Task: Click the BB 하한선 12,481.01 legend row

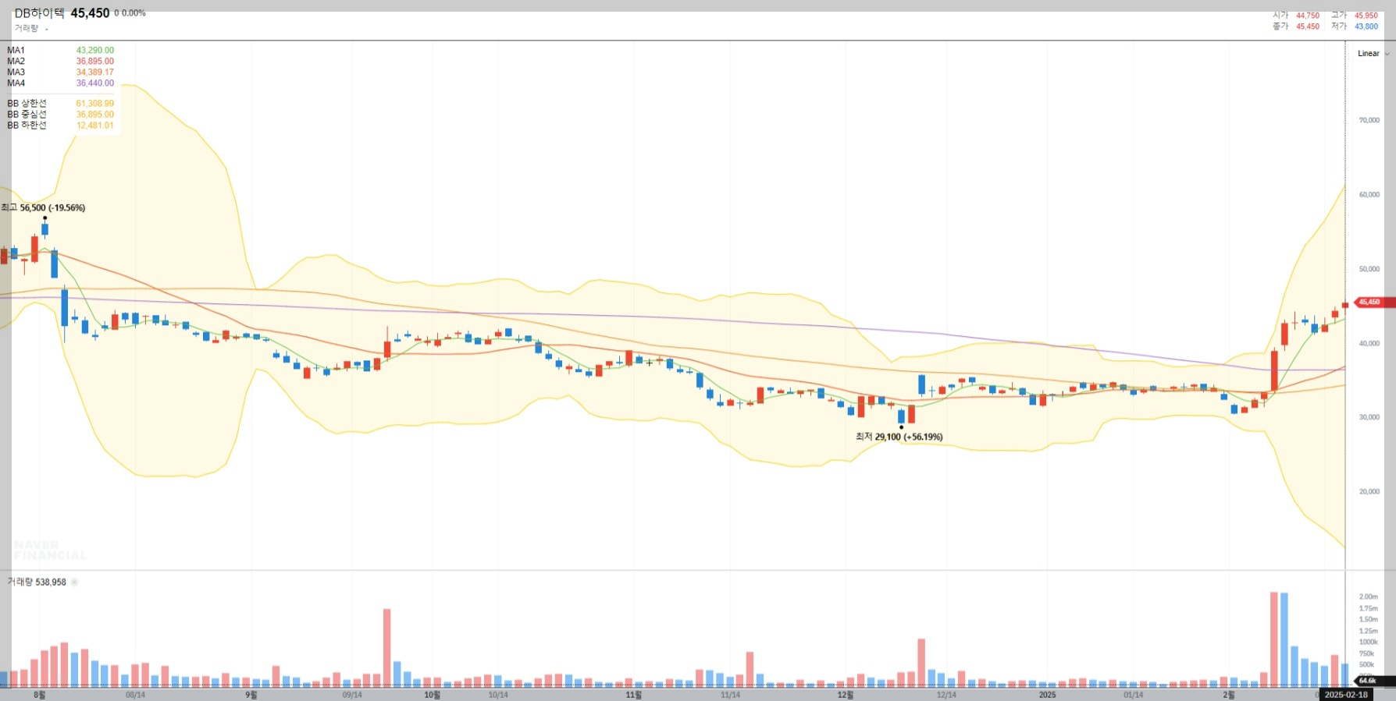Action: tap(60, 126)
